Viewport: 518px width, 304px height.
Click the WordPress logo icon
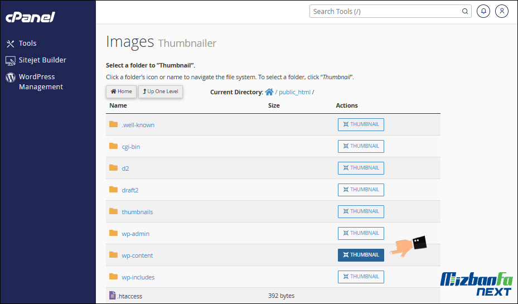click(11, 78)
